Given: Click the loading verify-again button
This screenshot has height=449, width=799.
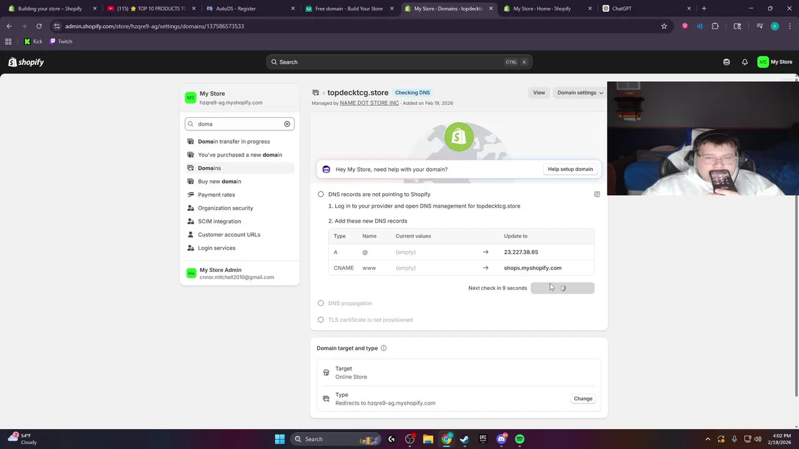Looking at the screenshot, I should (x=562, y=288).
